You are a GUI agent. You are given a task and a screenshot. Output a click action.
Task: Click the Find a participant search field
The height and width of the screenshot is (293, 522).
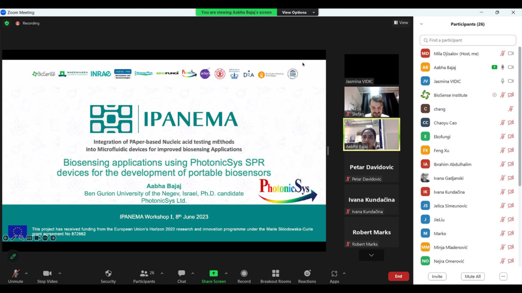click(468, 40)
